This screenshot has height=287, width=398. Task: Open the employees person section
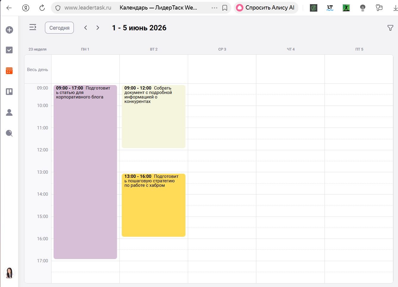[9, 112]
